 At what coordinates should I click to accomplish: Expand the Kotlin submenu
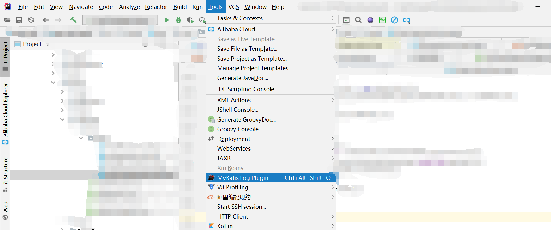(271, 226)
